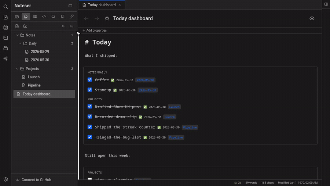The width and height of the screenshot is (330, 186).
Task: Star the Today dashboard note
Action: [x=107, y=18]
